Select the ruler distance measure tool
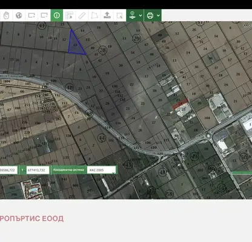 (82, 15)
